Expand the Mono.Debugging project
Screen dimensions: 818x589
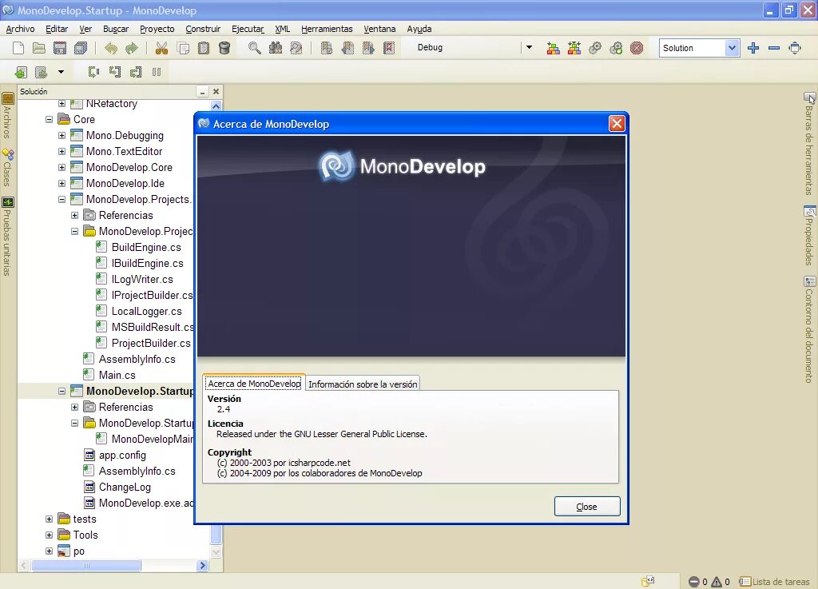click(62, 136)
